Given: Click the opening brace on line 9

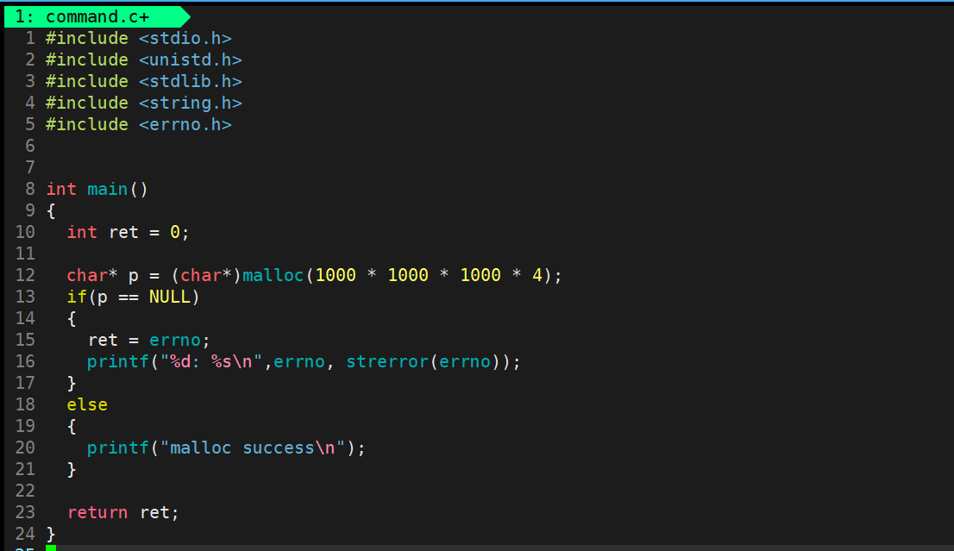Looking at the screenshot, I should point(51,211).
